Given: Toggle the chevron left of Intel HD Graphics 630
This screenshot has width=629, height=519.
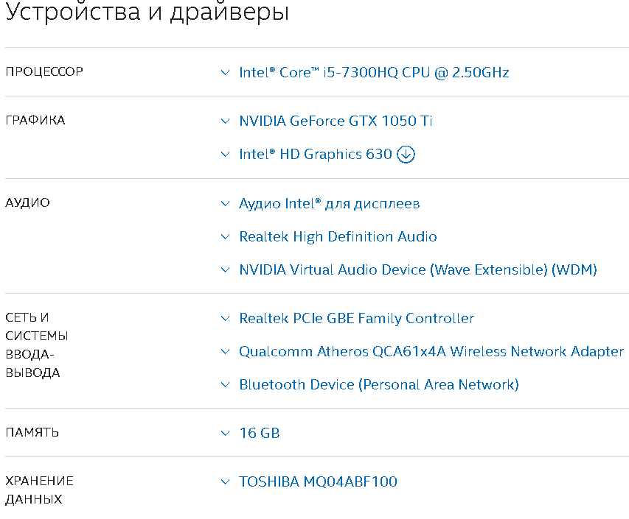Looking at the screenshot, I should [x=226, y=155].
